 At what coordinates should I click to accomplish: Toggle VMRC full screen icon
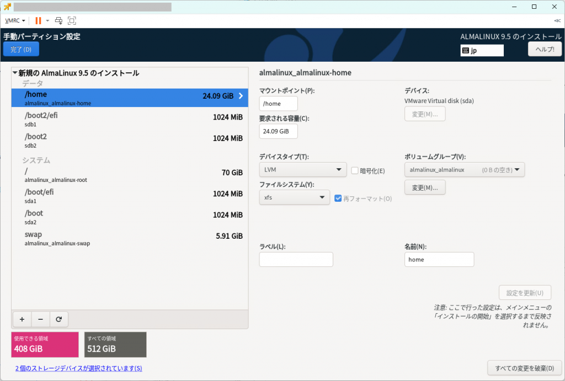click(72, 20)
